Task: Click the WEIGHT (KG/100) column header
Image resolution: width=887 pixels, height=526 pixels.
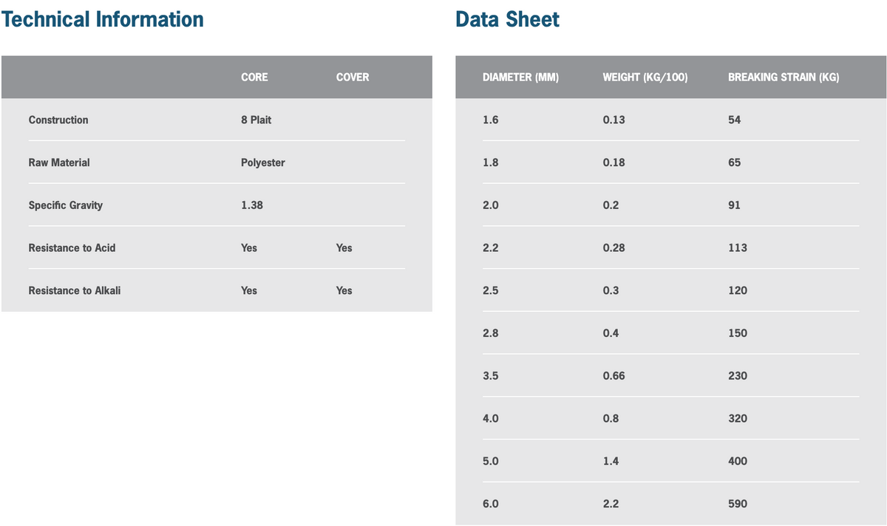Action: pyautogui.click(x=645, y=78)
